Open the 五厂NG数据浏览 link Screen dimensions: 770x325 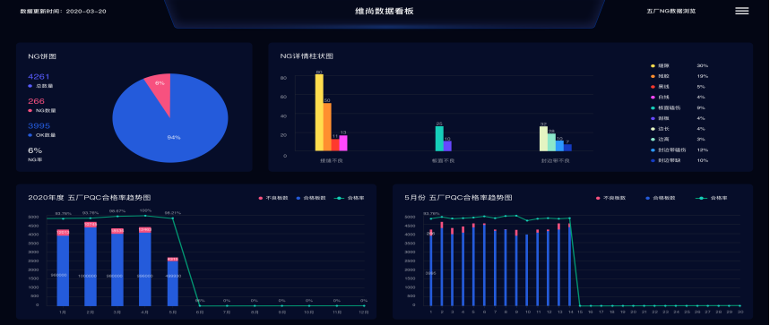(671, 11)
